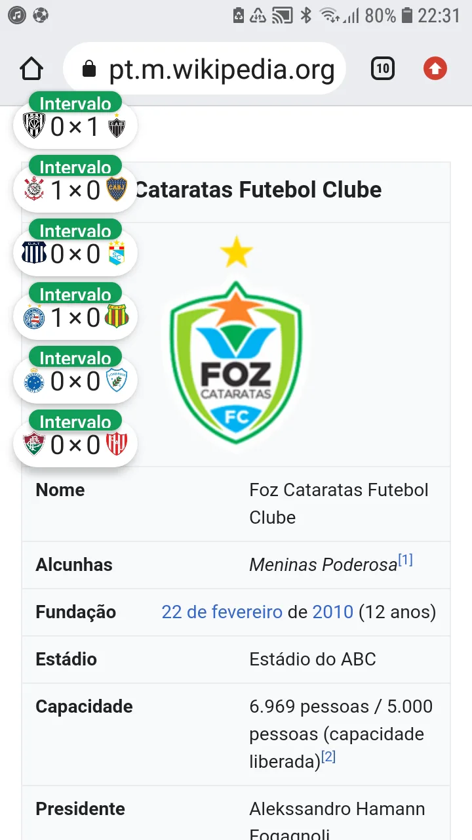Open reference [1] next to Meninas Poderosa

coord(406,560)
